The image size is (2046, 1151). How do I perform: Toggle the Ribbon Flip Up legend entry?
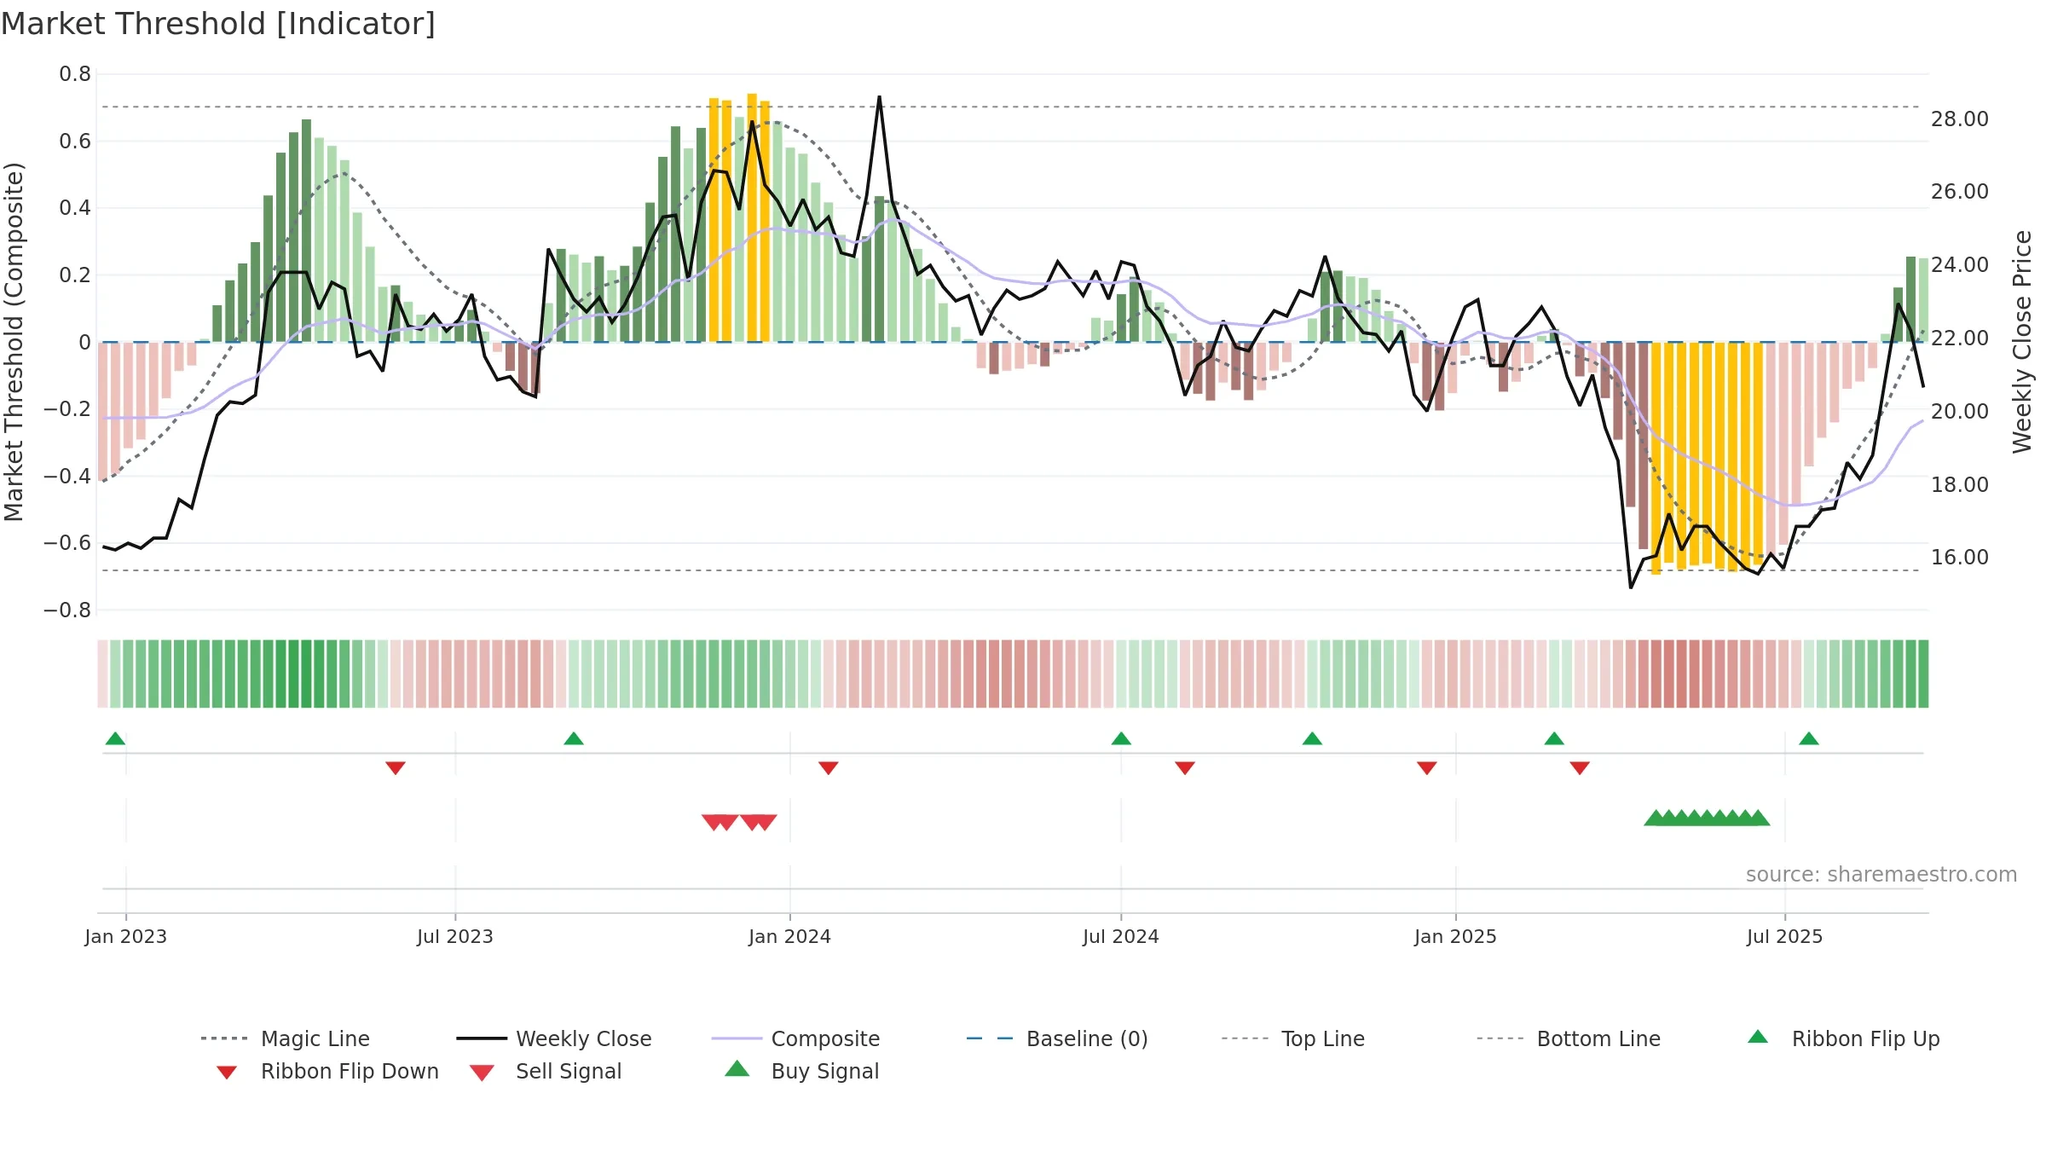(x=1843, y=1038)
